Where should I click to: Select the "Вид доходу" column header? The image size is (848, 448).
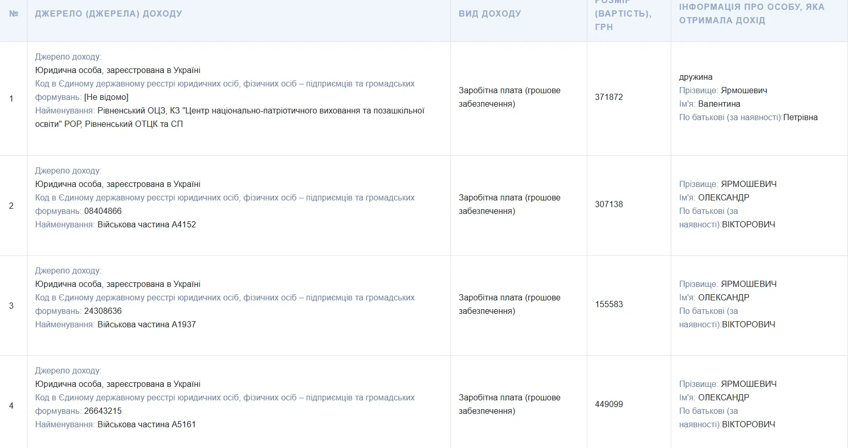489,13
